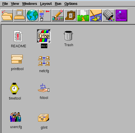Click the purple starfield toolbar icon
This screenshot has height=133, width=135.
pos(121,15)
